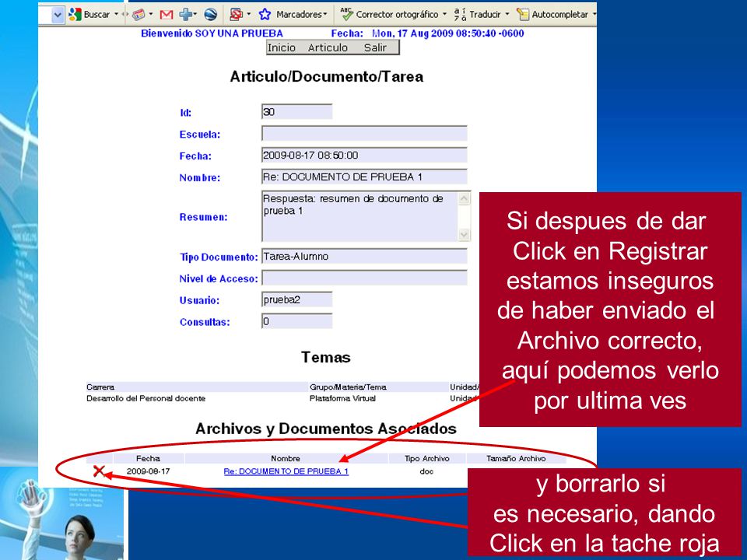Click the Corrector ortográfico check icon

tap(347, 14)
